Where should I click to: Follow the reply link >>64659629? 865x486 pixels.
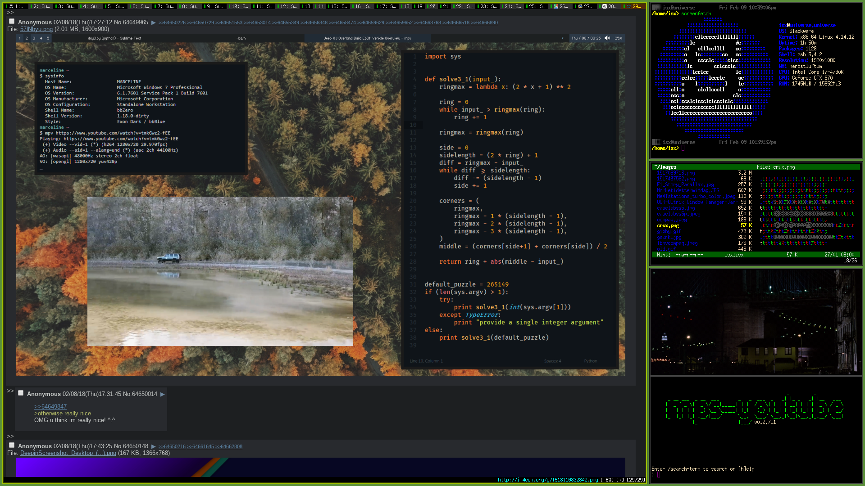click(x=371, y=22)
